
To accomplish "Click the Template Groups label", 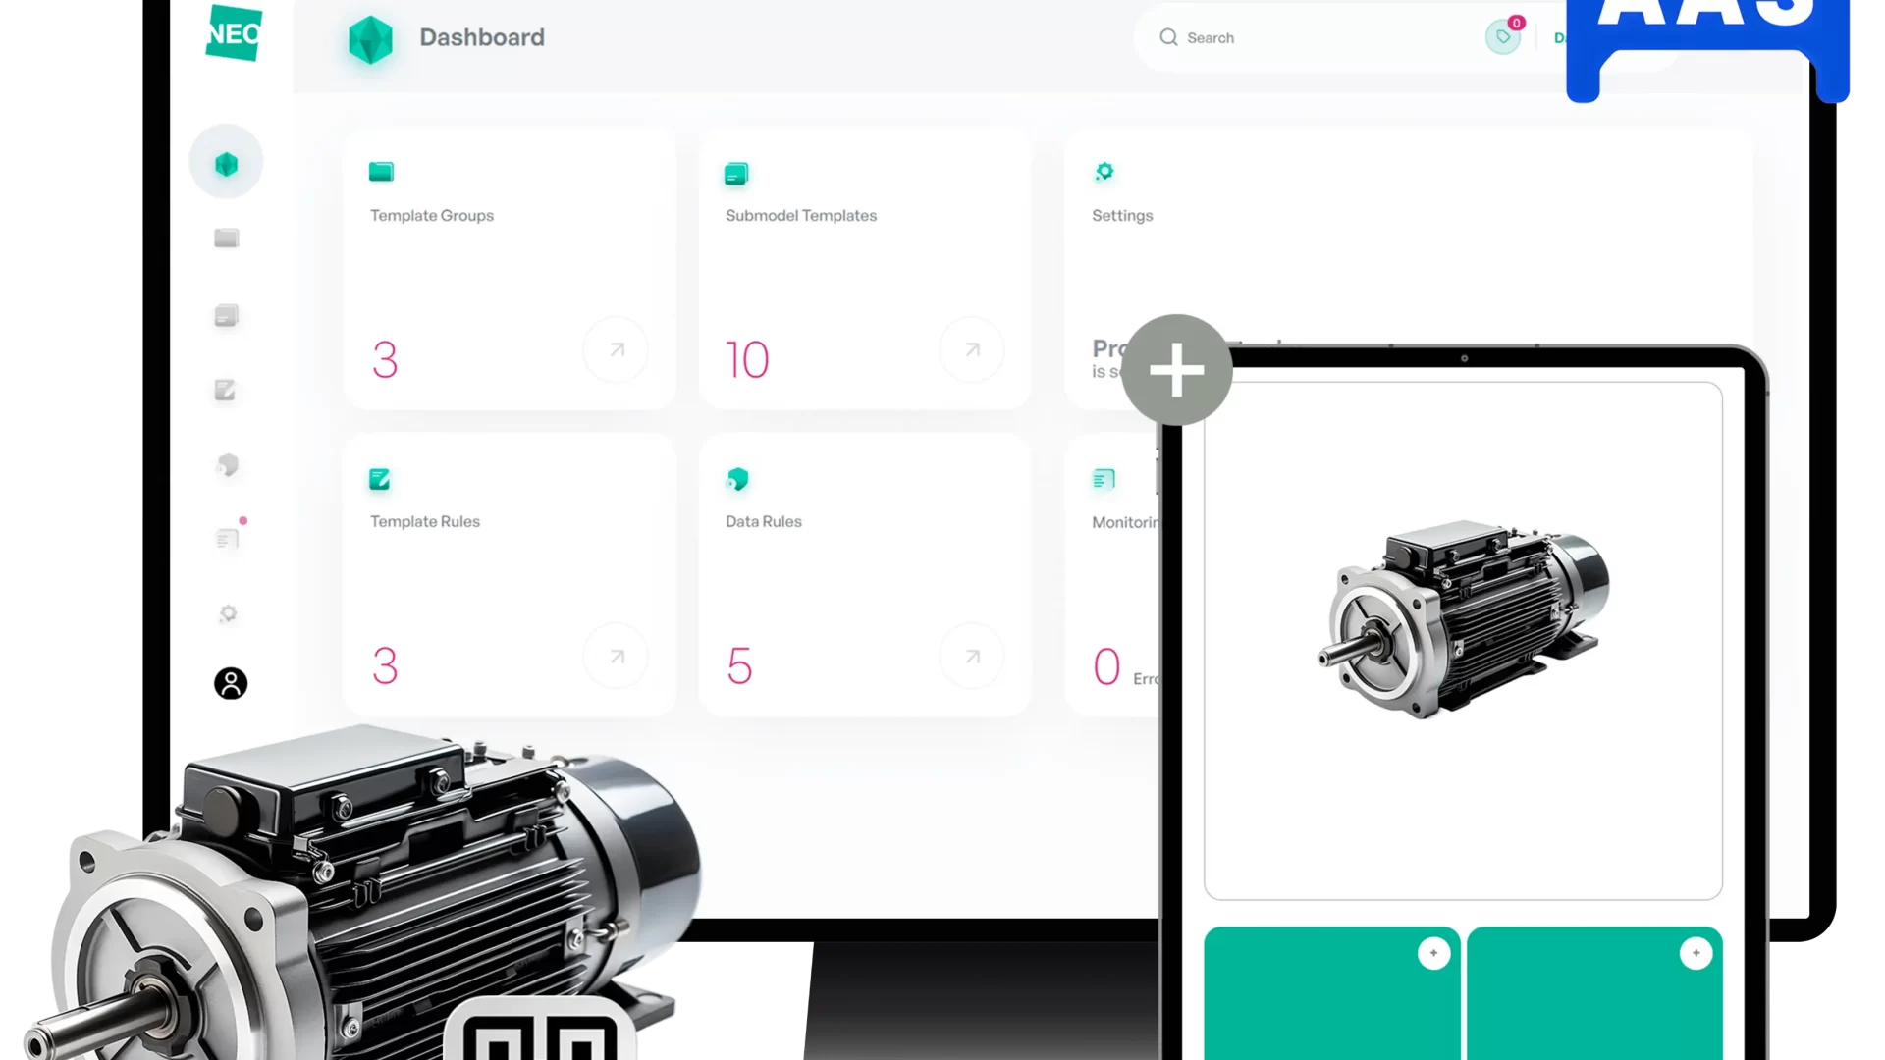I will pyautogui.click(x=432, y=215).
